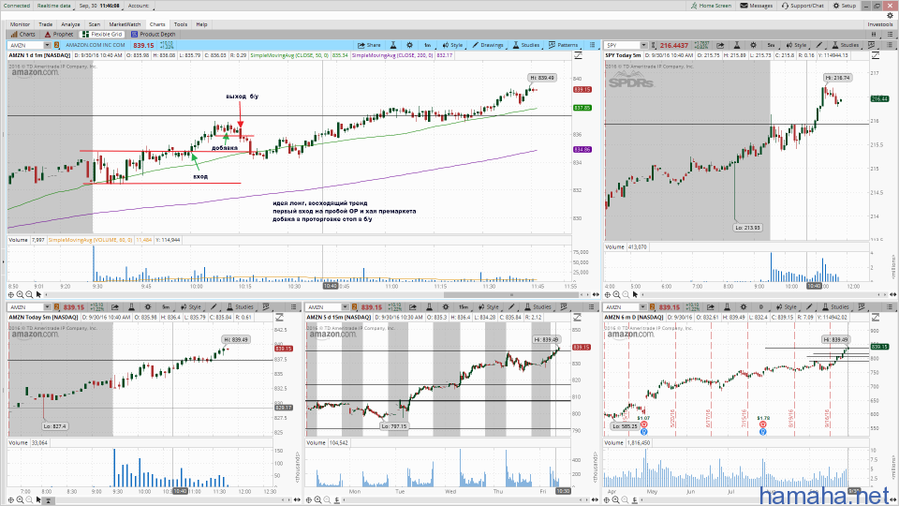Zoom out on the top AMZN chart
Screen dimensions: 899x506
[x=29, y=295]
